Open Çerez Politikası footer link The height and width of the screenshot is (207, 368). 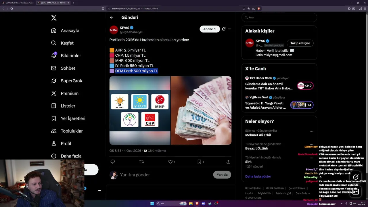[297, 188]
